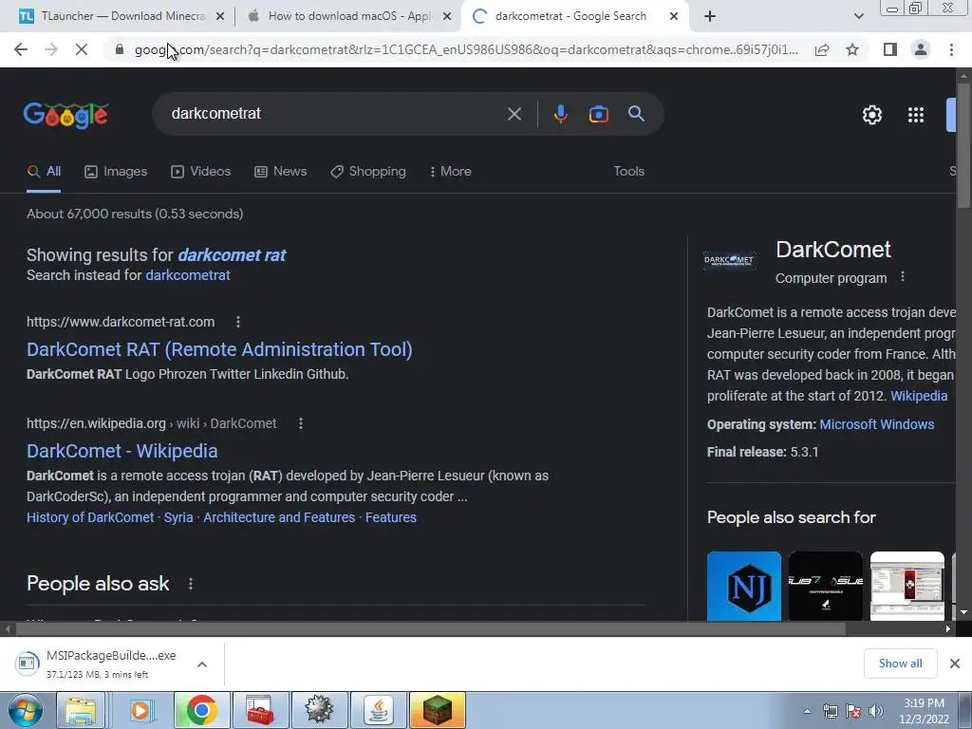The image size is (972, 729).
Task: Click the horizontal page scrollbar
Action: point(430,628)
